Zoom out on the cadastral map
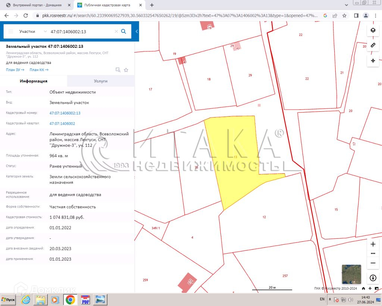This screenshot has width=382, height=306. tap(373, 263)
